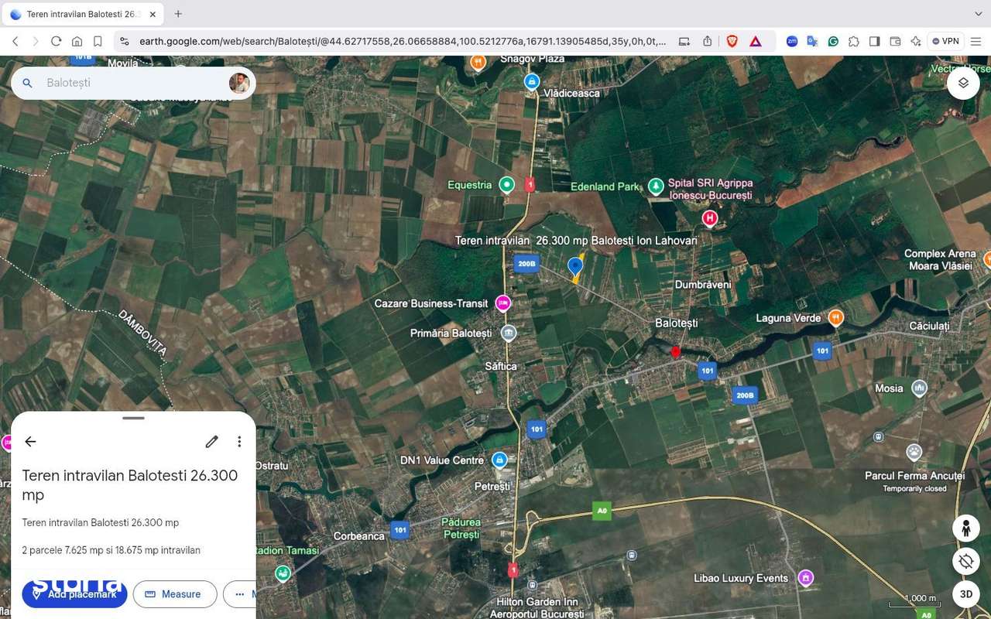Select the Street View pegman
Viewport: 991px width, 619px height.
click(965, 528)
